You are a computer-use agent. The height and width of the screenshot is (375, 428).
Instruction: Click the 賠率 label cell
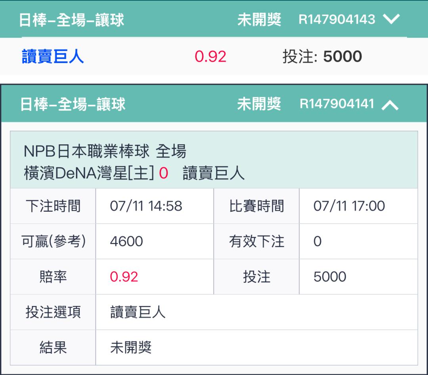(x=53, y=277)
